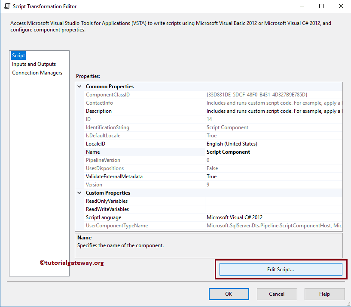Viewport: 351px width, 307px height.
Task: Select the Script page in left list
Action: (x=18, y=56)
